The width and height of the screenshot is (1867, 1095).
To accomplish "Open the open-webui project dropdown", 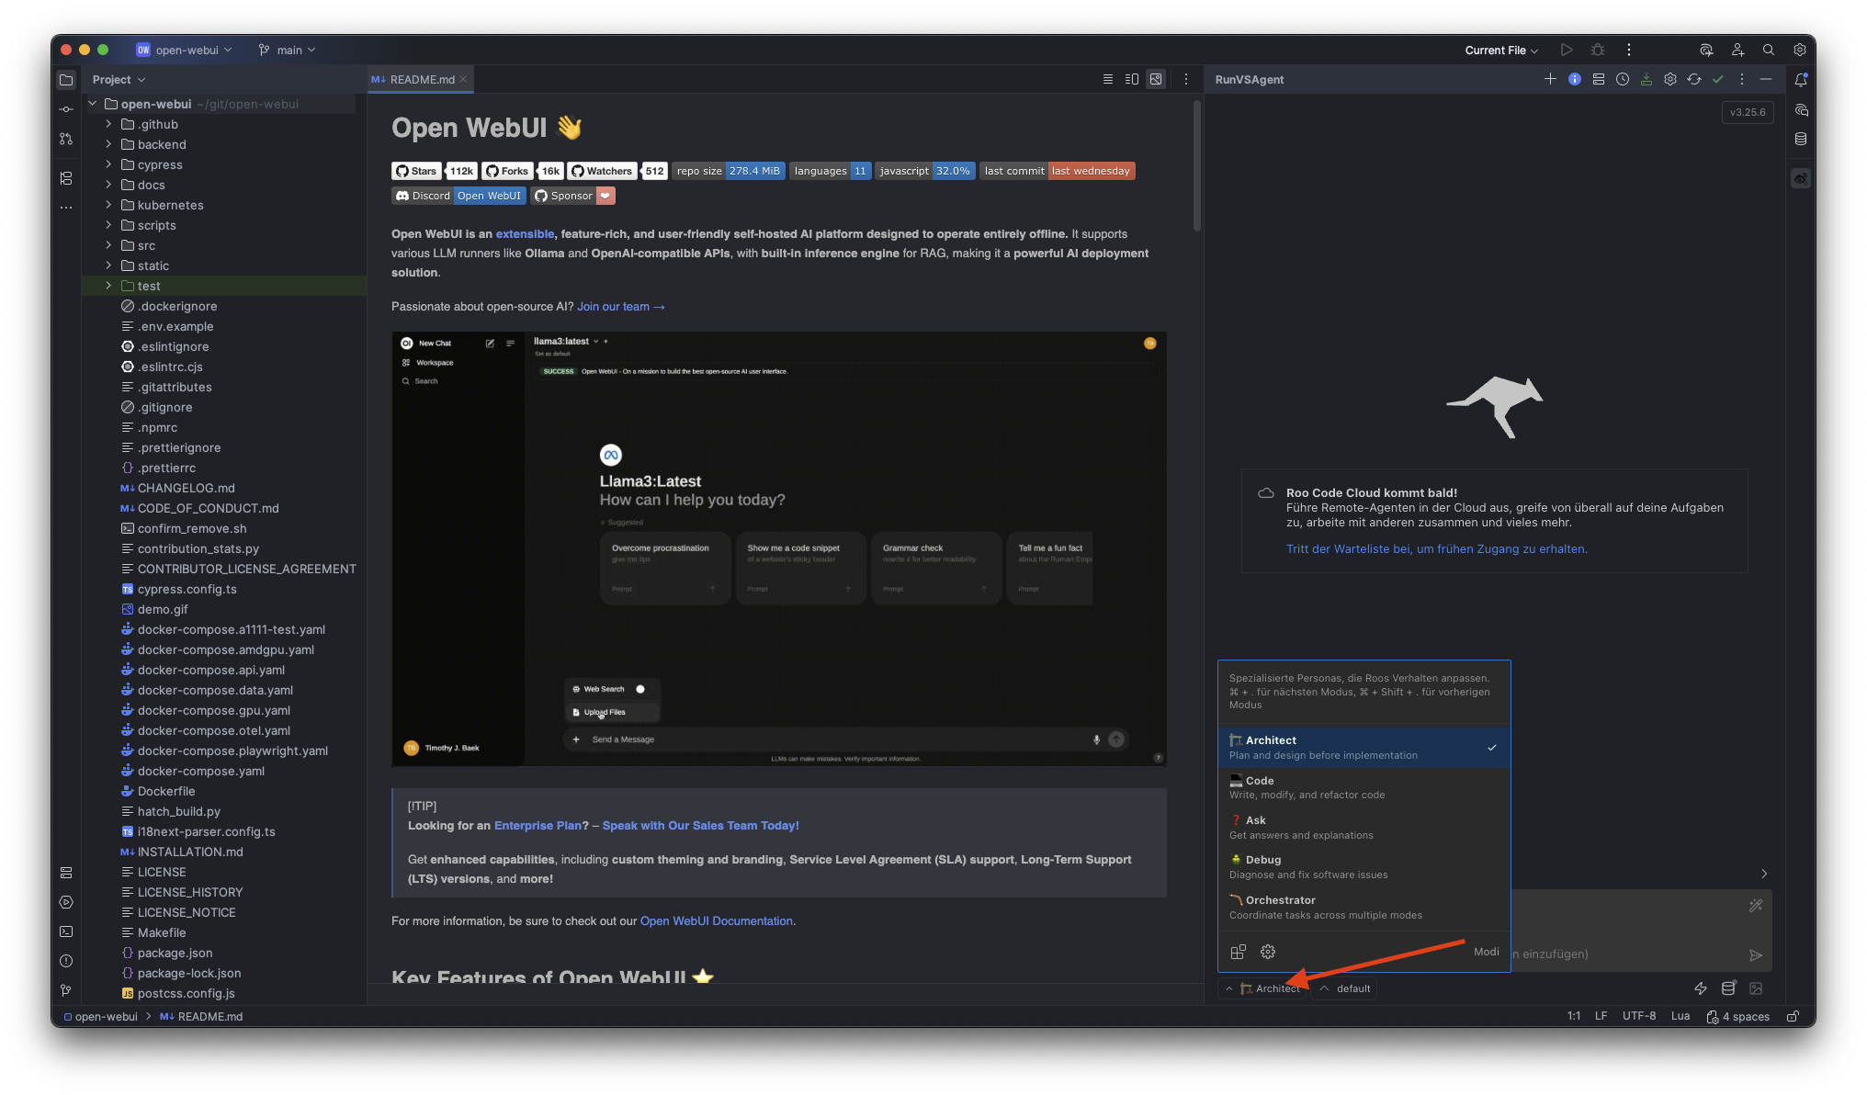I will point(185,50).
